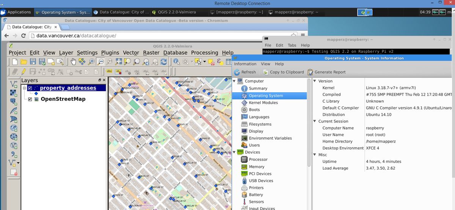Click the Zoom Full extent icon
The width and height of the screenshot is (455, 210).
[x=119, y=61]
